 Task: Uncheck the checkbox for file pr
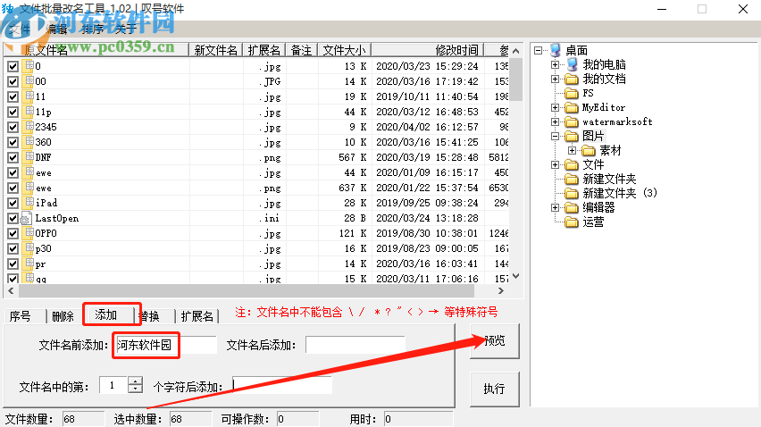pos(13,264)
